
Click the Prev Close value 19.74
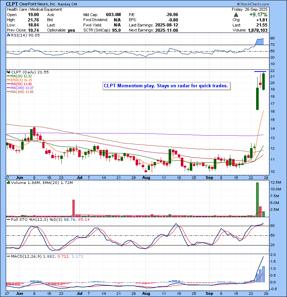click(x=33, y=30)
